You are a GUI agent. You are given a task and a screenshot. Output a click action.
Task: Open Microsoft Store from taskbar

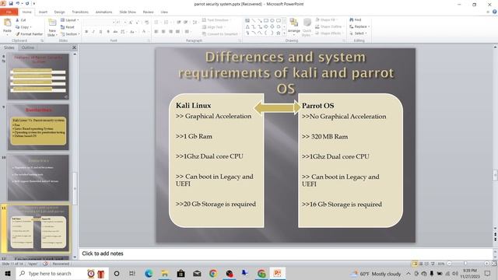click(181, 273)
